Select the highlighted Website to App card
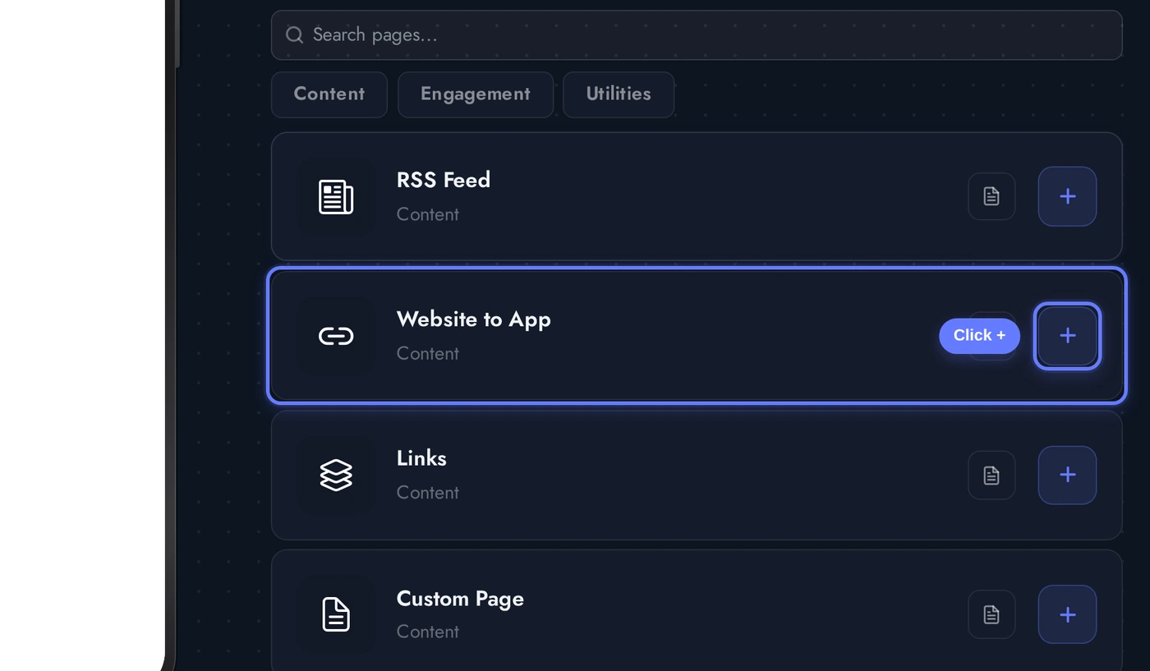 tap(657, 335)
